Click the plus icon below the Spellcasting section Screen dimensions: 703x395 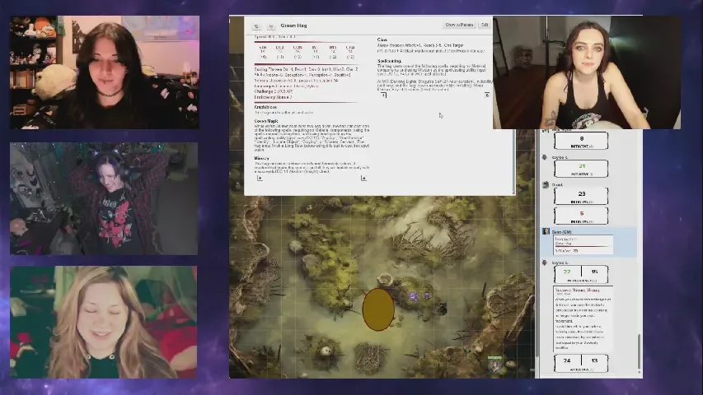(x=383, y=95)
